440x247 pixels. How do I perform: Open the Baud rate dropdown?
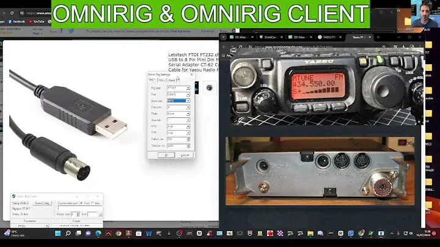click(x=188, y=101)
